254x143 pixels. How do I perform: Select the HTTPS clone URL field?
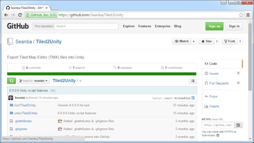[x=218, y=125]
